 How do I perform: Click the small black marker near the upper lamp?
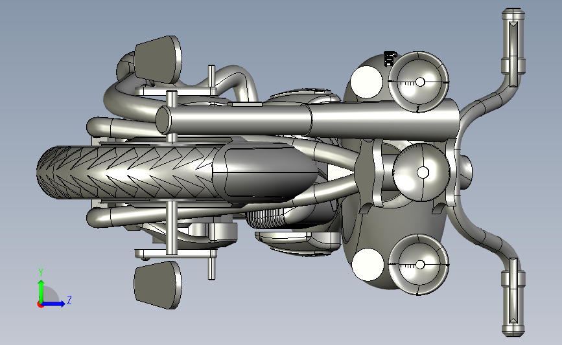tap(390, 59)
